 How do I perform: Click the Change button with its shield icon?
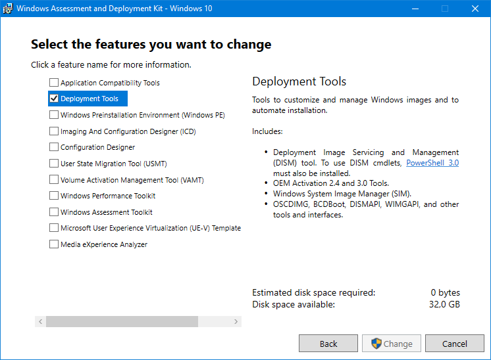coord(392,344)
